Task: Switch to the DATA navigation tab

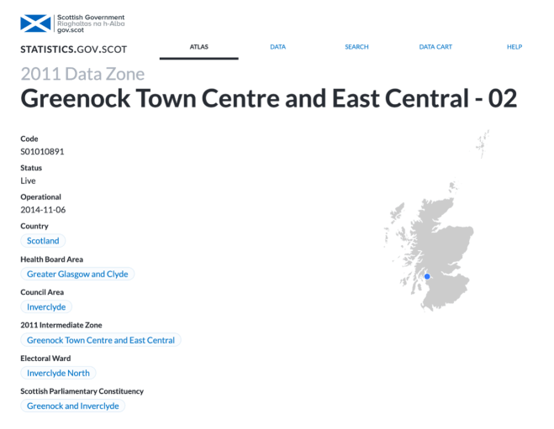Action: coord(277,47)
